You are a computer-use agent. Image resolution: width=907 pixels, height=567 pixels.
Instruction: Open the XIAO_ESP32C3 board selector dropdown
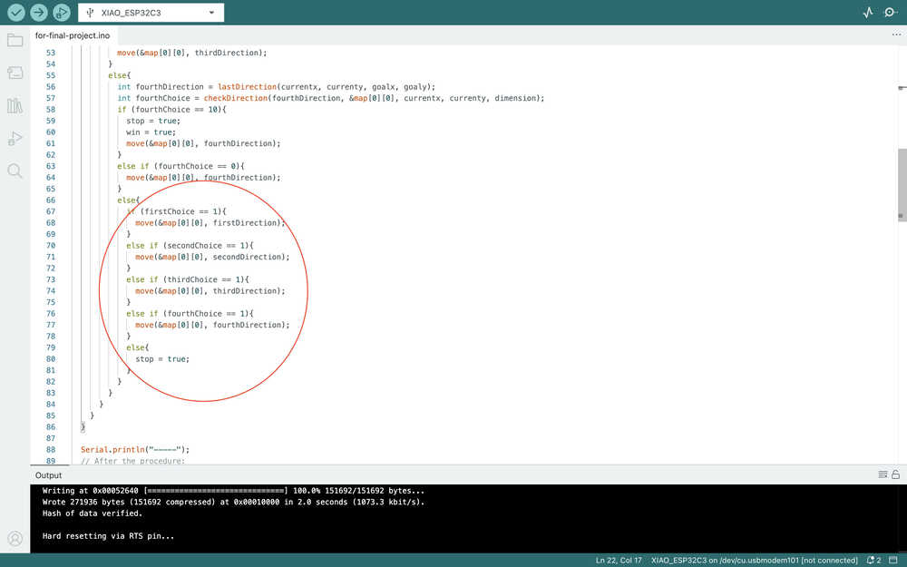[x=151, y=12]
